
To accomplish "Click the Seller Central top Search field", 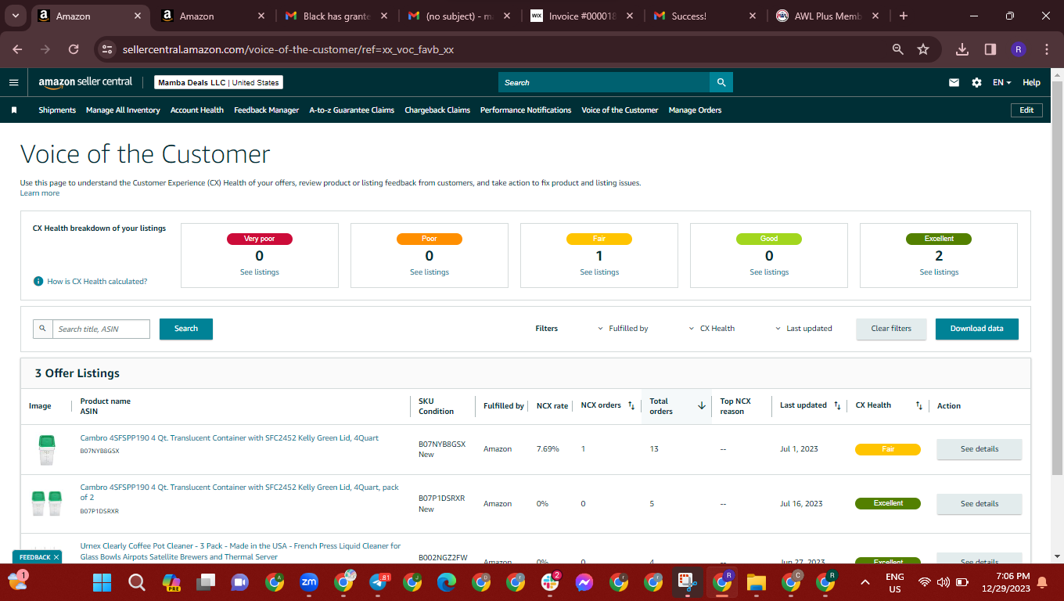I will coord(604,82).
